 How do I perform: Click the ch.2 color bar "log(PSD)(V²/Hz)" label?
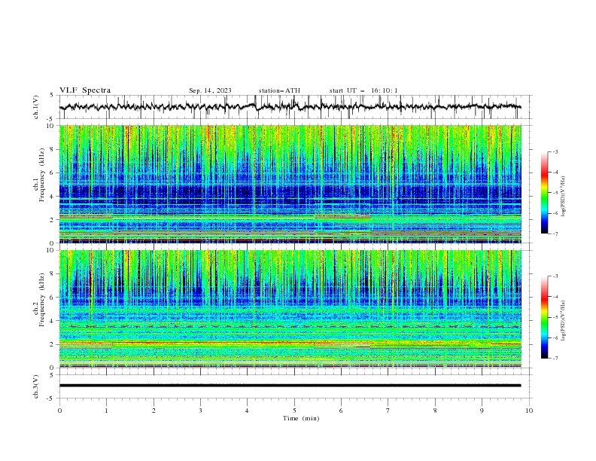[564, 321]
